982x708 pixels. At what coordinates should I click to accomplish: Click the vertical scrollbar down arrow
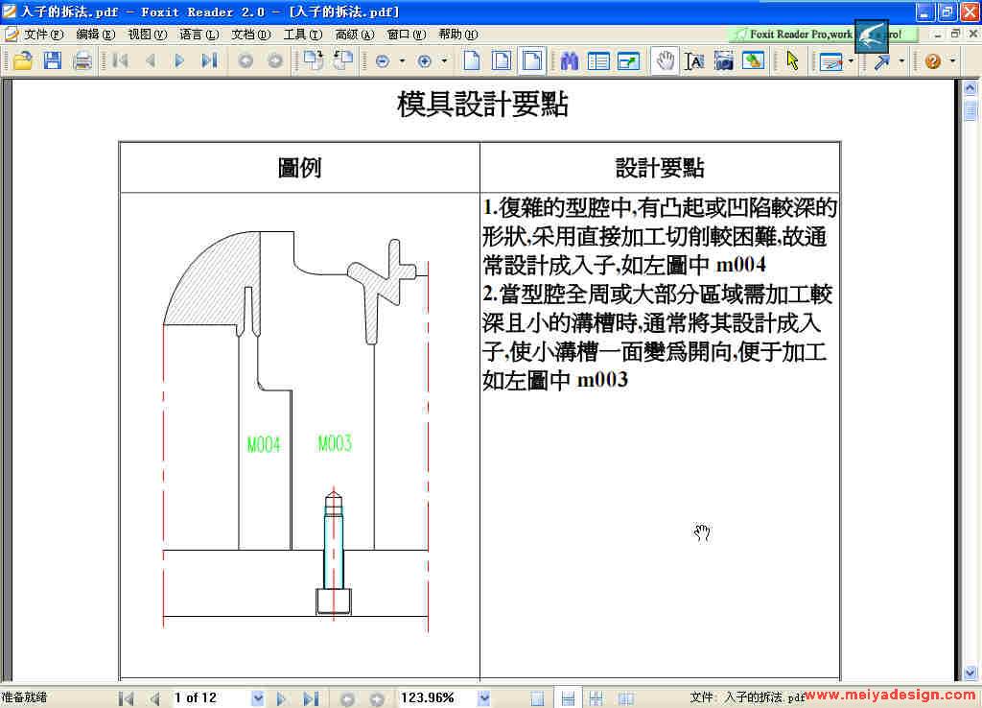pos(970,673)
